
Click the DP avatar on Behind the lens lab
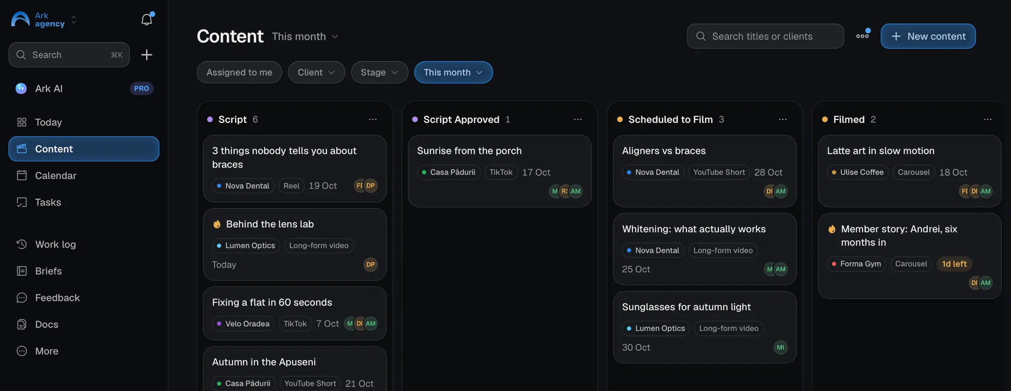point(370,265)
